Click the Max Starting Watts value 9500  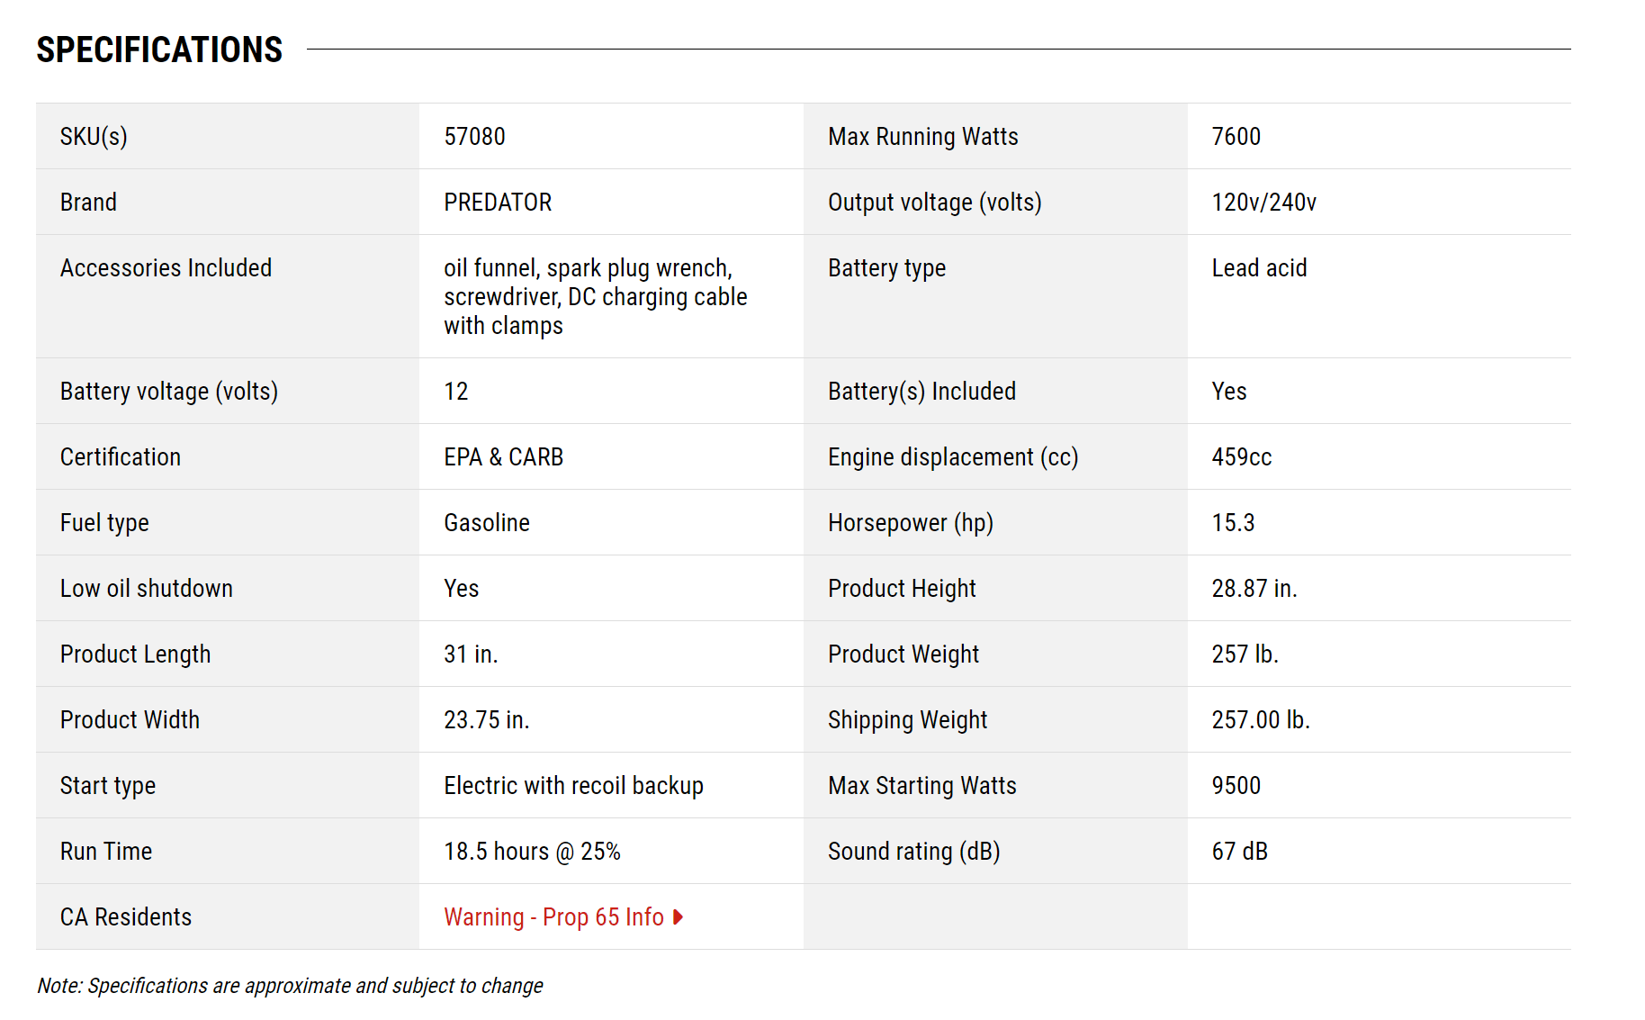(x=1236, y=786)
